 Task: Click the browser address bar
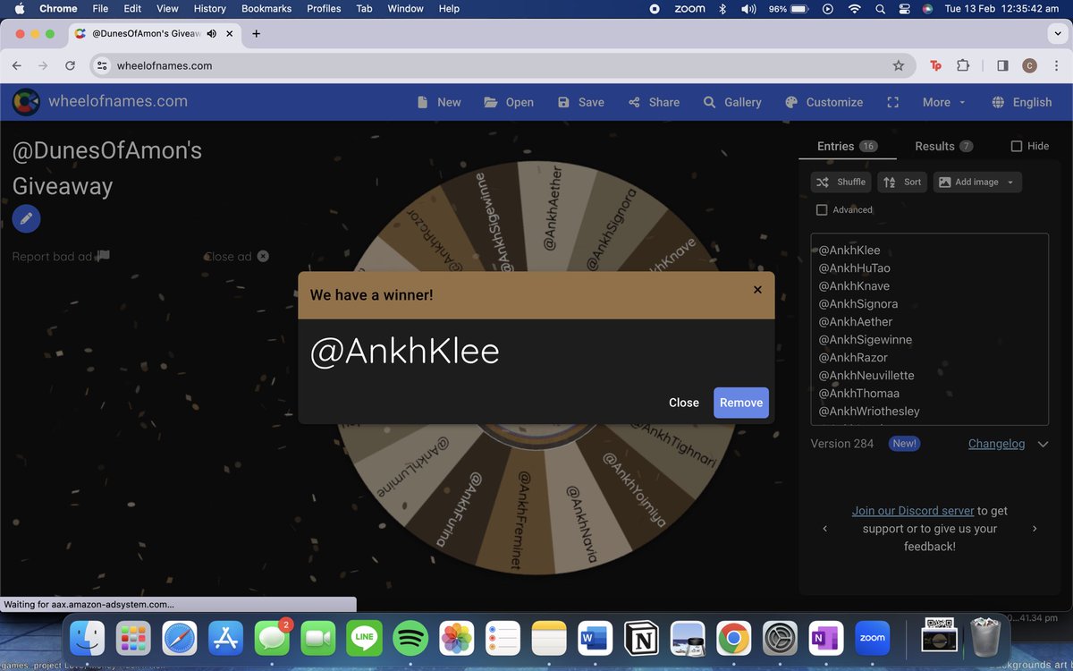click(501, 65)
